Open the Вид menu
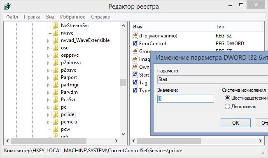 point(50,17)
